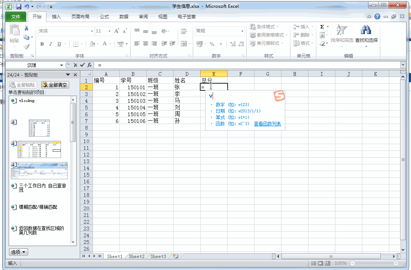Image resolution: width=411 pixels, height=270 pixels.
Task: Expand the formula bar
Action: click(x=403, y=65)
